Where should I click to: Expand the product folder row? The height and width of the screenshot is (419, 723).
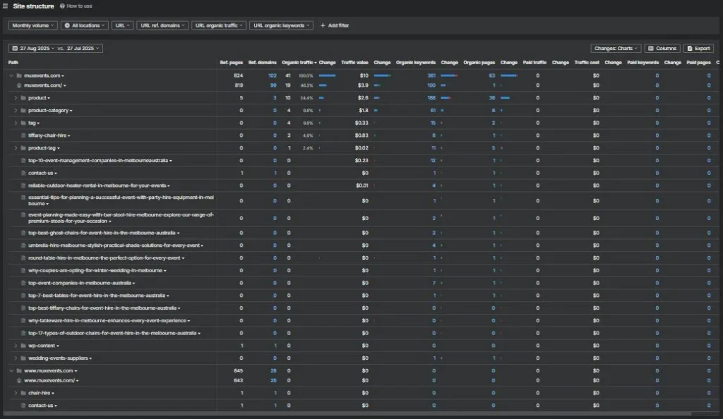(16, 97)
